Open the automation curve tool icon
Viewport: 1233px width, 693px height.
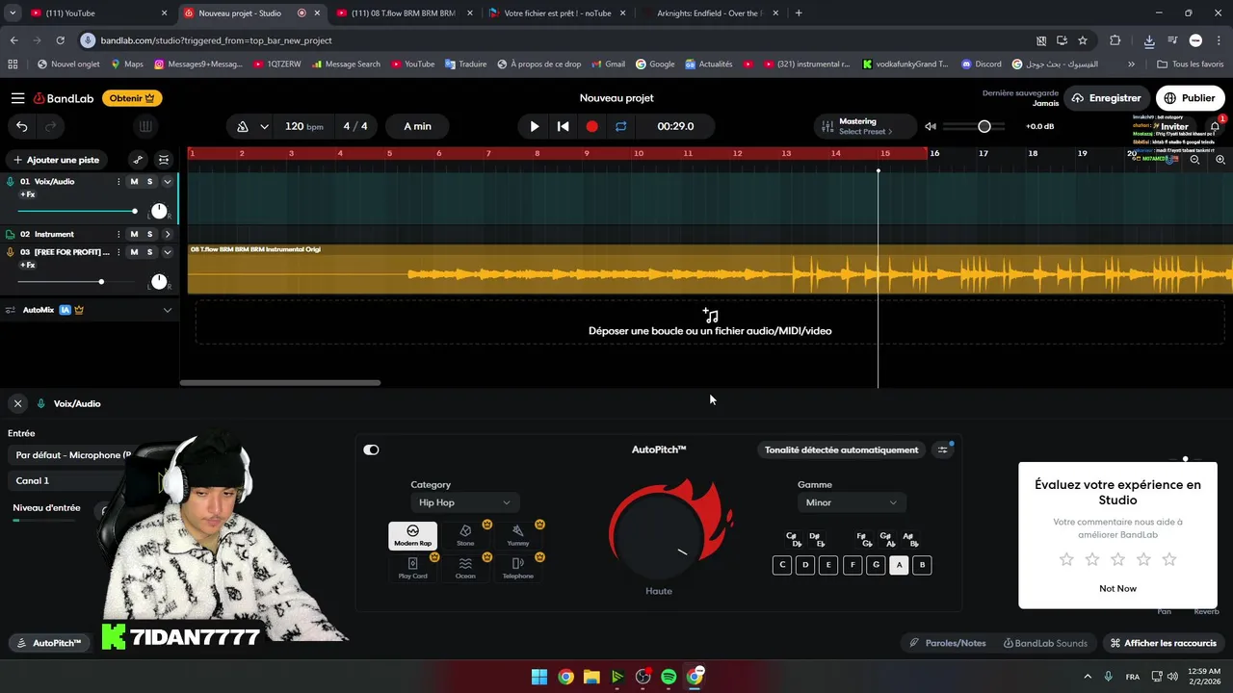(138, 160)
